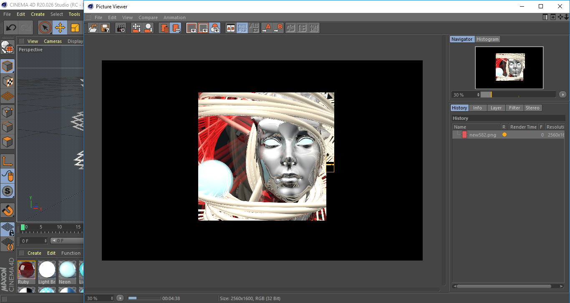The image size is (570, 303).
Task: Select the Move tool in Cinema 4D
Action: (x=60, y=28)
